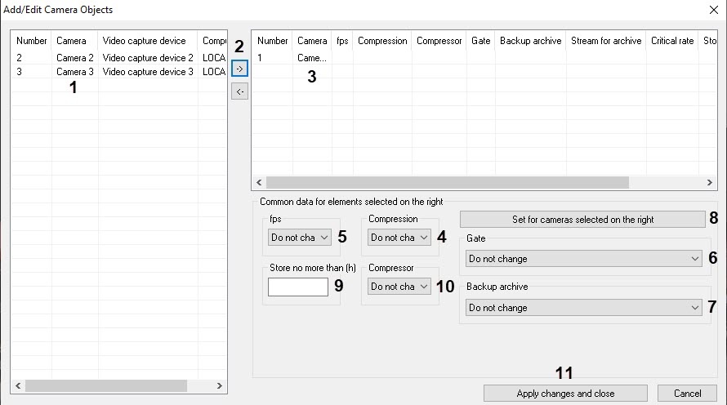Select Camera 3 row in left list
Viewport: 727px width, 405px height.
click(75, 72)
